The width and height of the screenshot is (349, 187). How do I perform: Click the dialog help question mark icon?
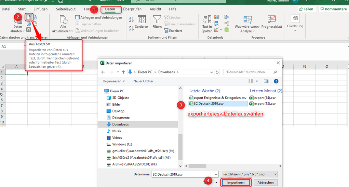coord(276,81)
